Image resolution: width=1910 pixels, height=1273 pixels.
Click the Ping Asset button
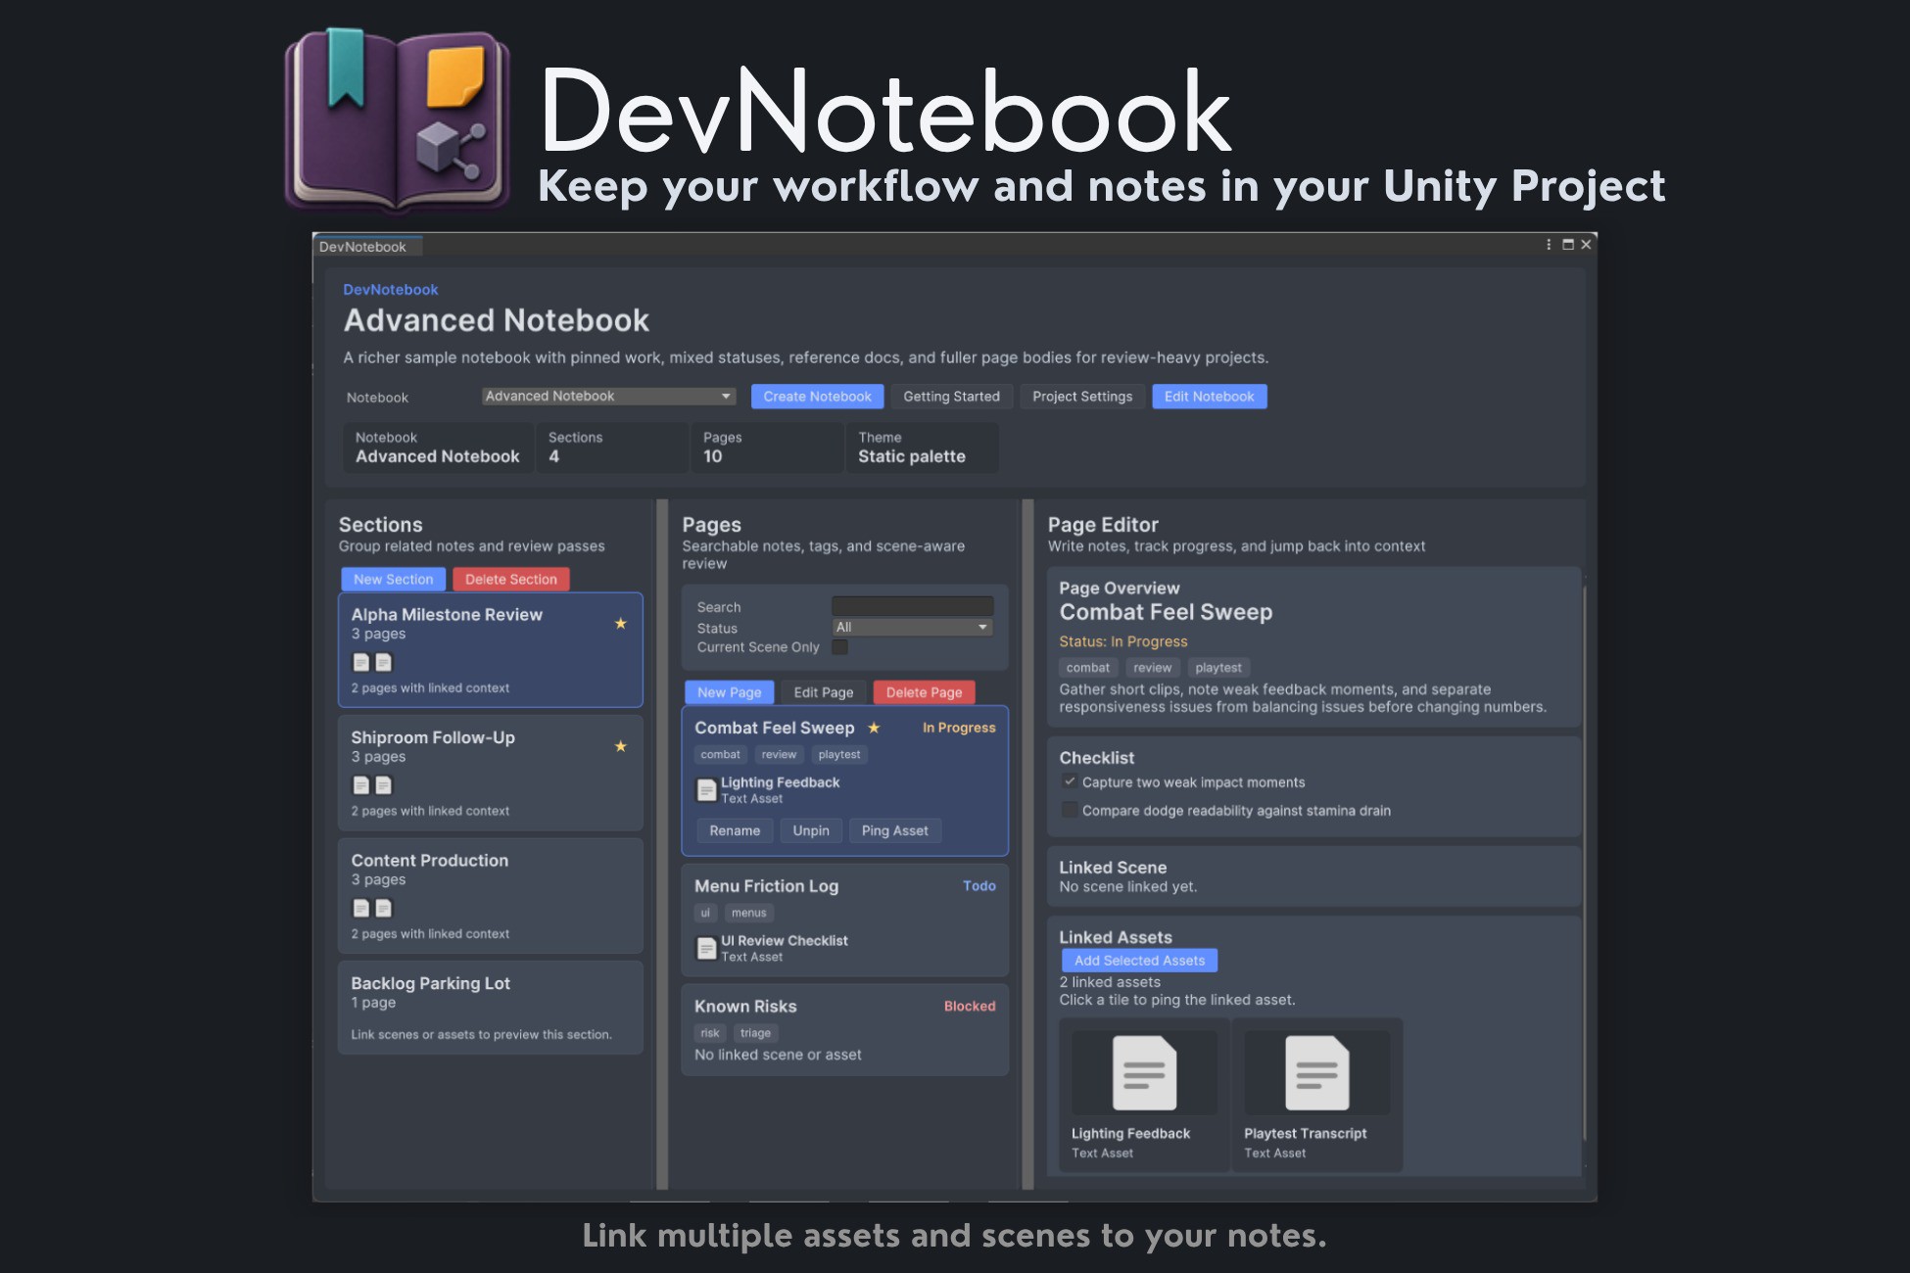click(895, 830)
